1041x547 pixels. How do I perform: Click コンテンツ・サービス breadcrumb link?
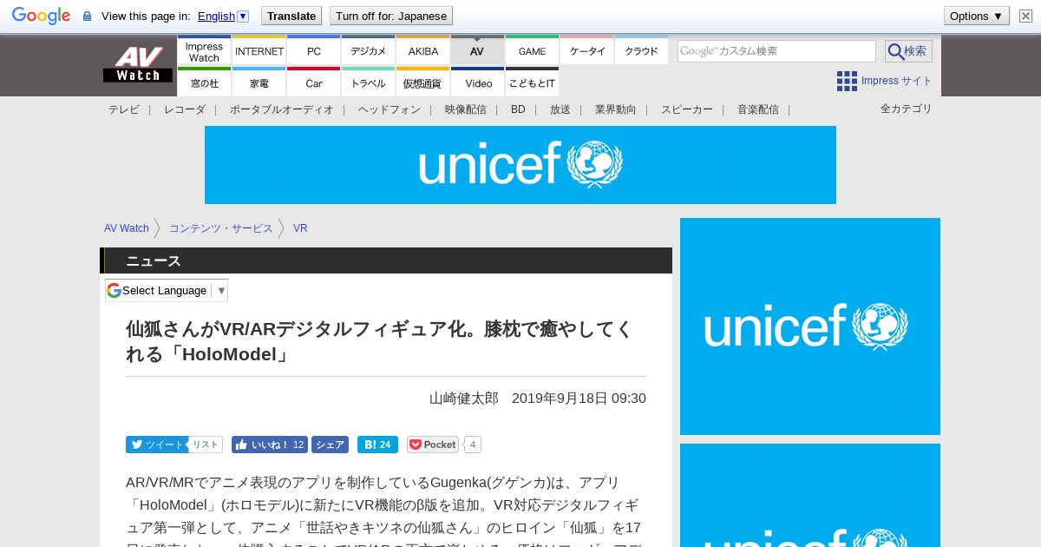coord(220,228)
